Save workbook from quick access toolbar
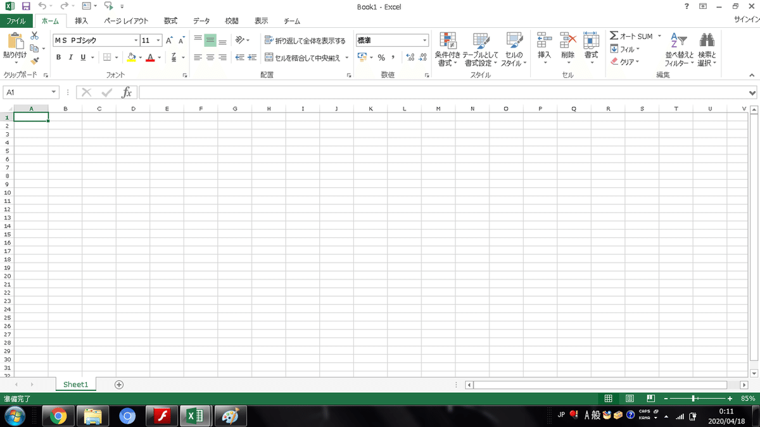This screenshot has height=427, width=760. pyautogui.click(x=26, y=6)
